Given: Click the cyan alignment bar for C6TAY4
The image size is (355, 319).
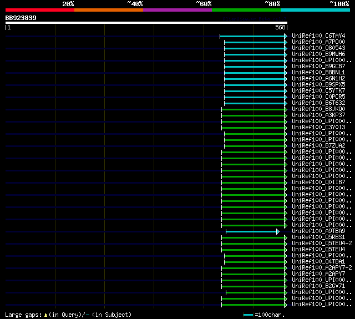Looking at the screenshot, I should click(252, 36).
